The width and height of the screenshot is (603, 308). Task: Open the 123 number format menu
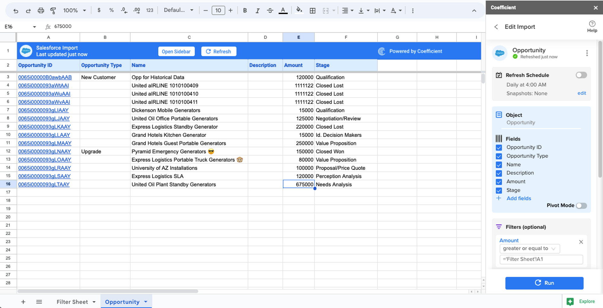pos(150,10)
